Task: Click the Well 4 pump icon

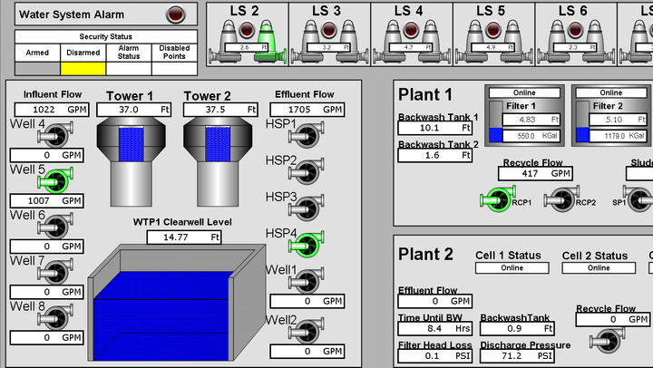Action: point(55,134)
